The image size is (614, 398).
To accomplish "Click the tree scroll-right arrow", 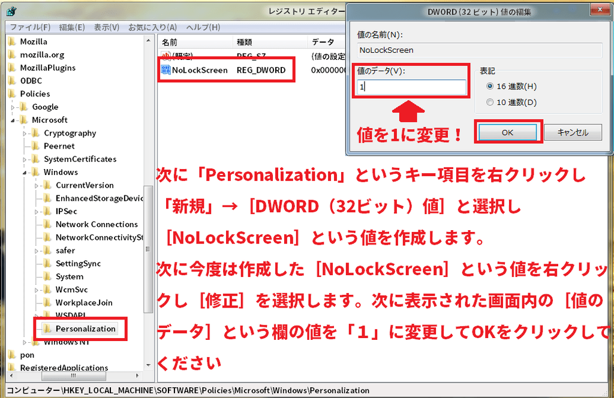I will pos(137,376).
